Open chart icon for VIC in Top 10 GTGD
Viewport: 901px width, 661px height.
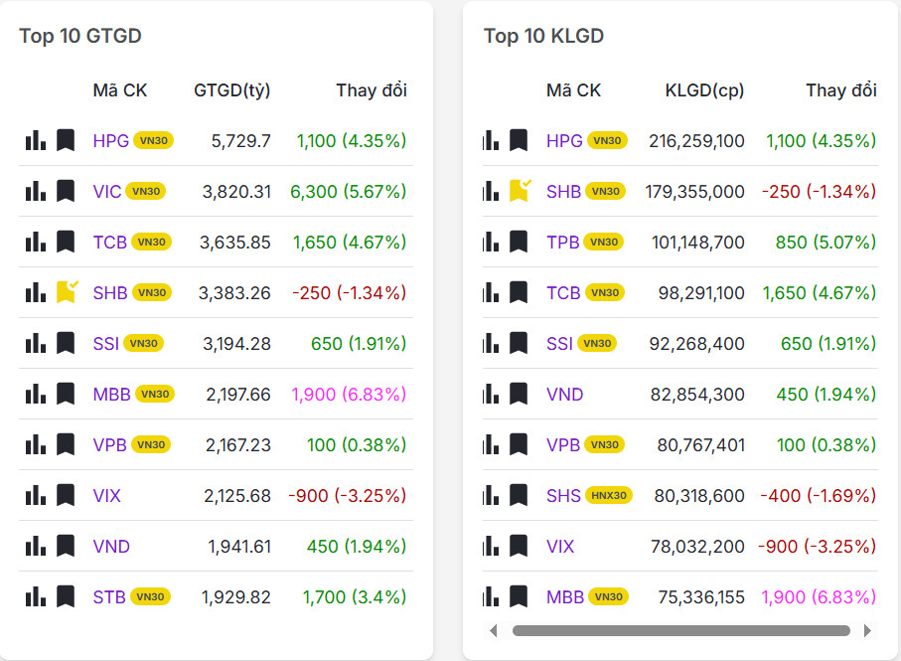pyautogui.click(x=36, y=191)
